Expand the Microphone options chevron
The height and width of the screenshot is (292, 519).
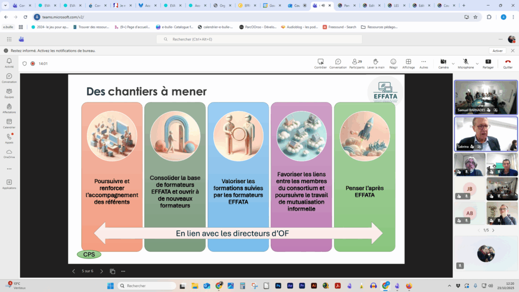coord(478,63)
